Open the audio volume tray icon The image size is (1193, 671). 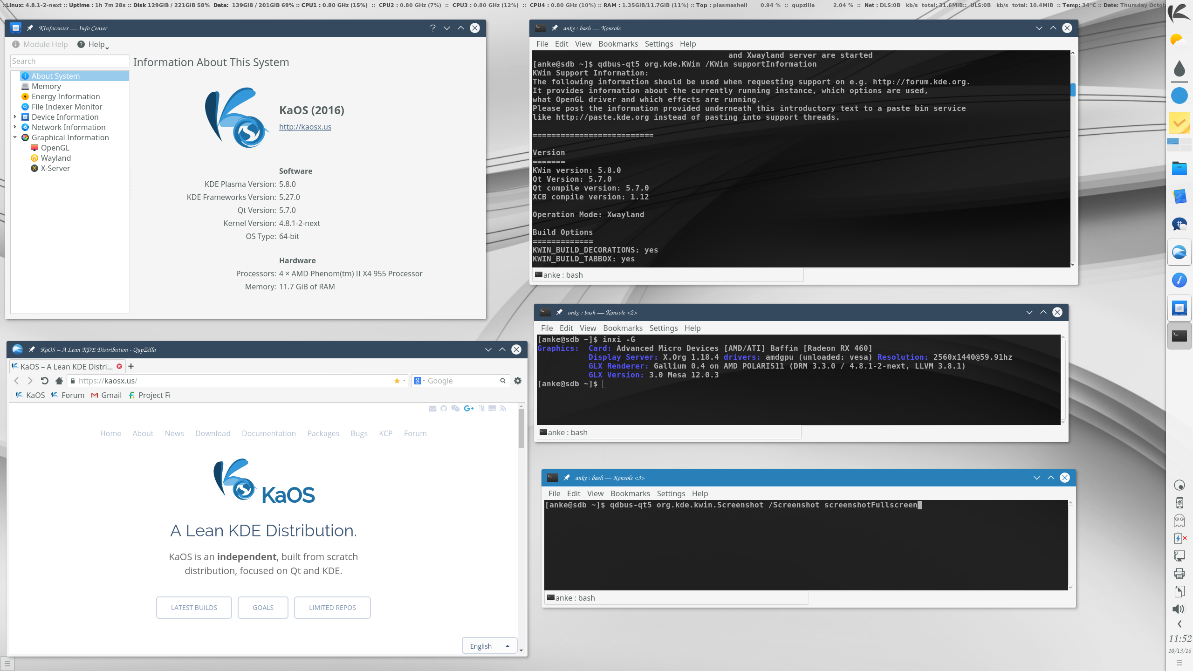(x=1178, y=609)
